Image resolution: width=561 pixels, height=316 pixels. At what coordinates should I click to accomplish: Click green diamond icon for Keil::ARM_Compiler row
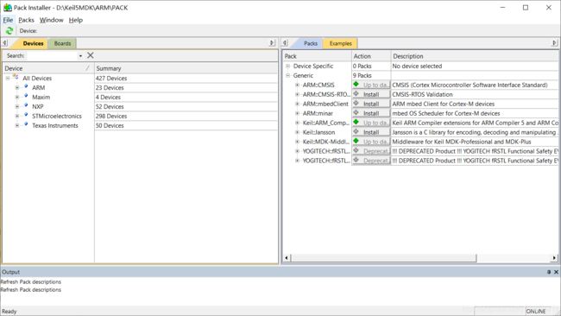[x=356, y=123]
